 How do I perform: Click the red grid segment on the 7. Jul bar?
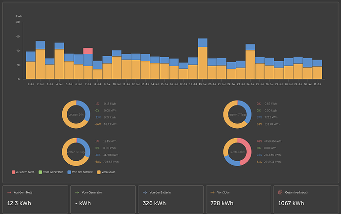coord(88,51)
